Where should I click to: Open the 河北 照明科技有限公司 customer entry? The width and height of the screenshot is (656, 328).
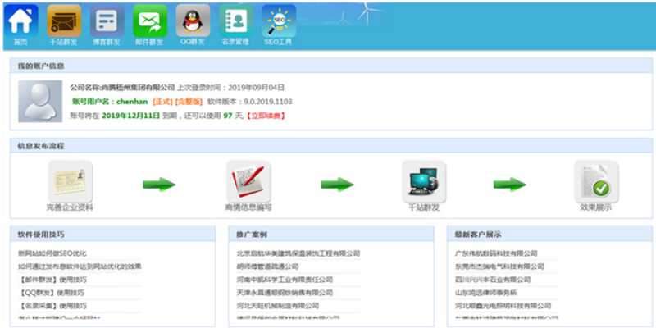[503, 305]
